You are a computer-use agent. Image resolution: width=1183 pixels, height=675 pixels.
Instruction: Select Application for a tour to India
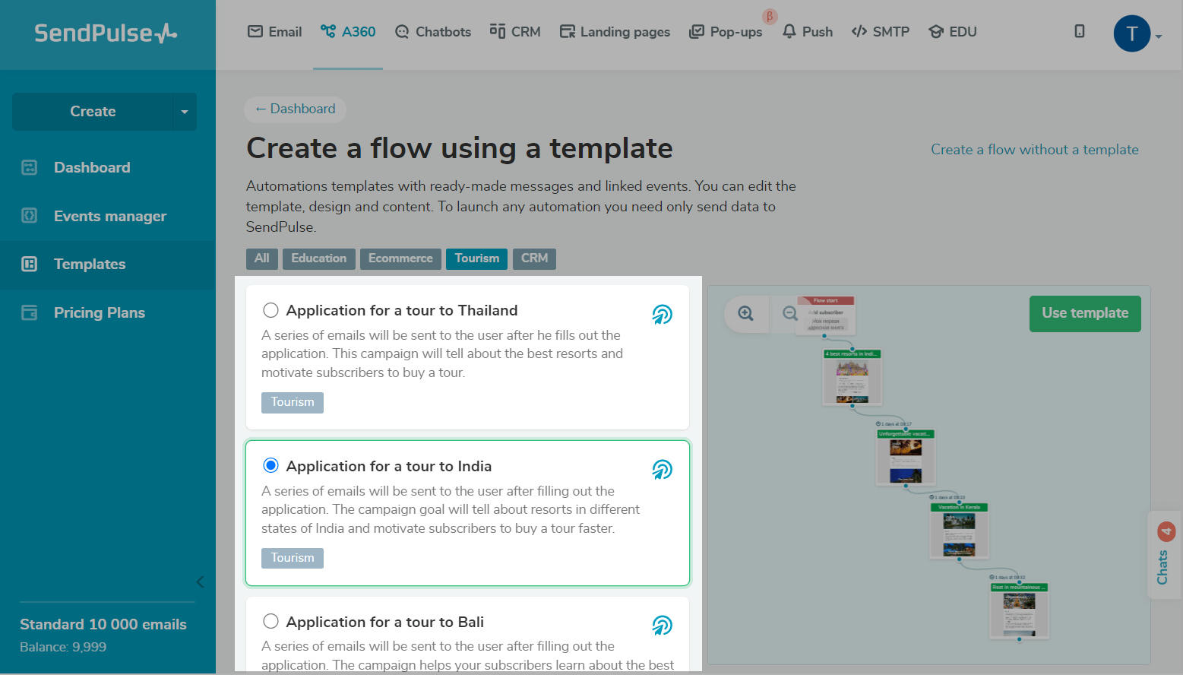point(270,465)
